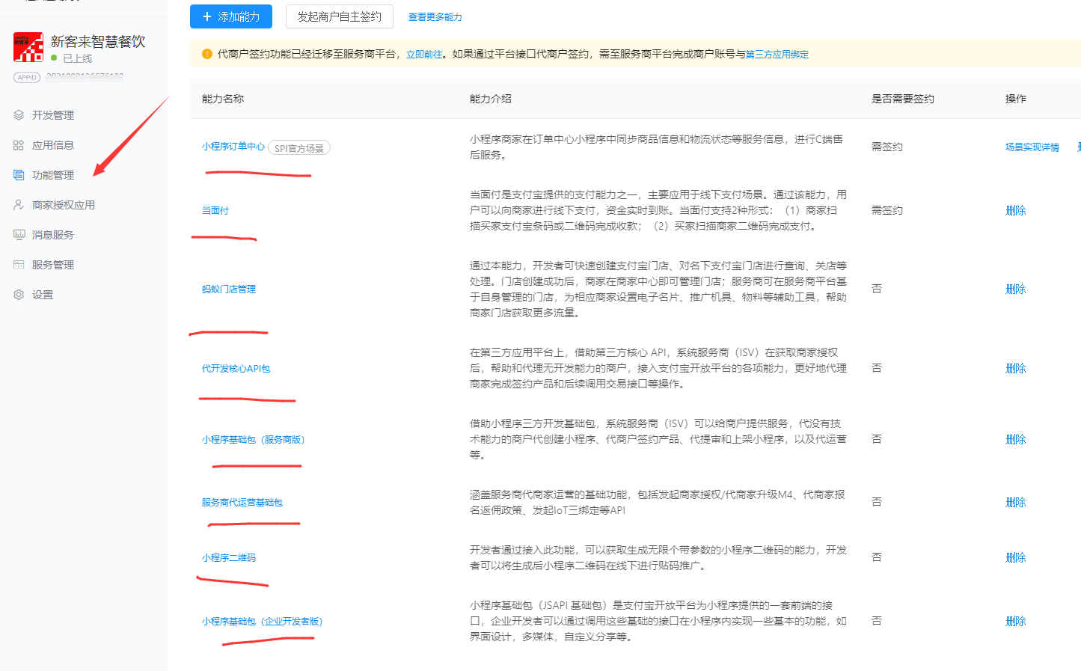Open the 服务商代运营基础包 link

(242, 503)
